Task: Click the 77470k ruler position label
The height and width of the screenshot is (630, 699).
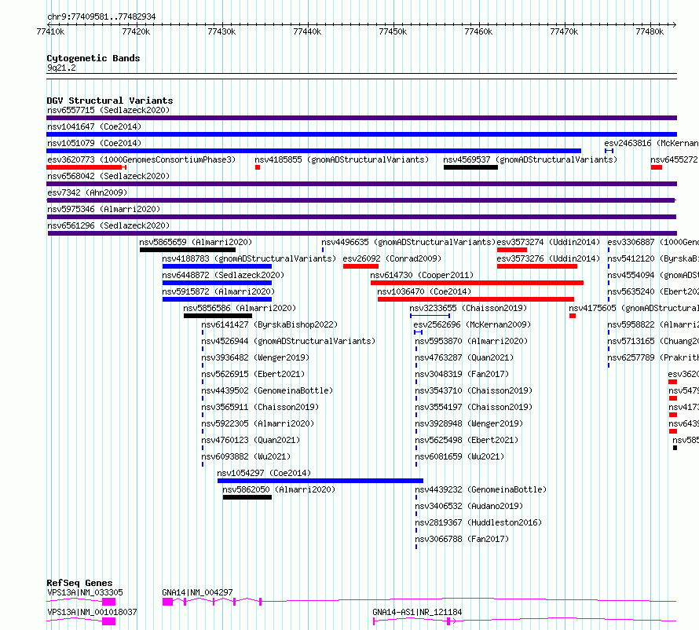Action: click(564, 31)
